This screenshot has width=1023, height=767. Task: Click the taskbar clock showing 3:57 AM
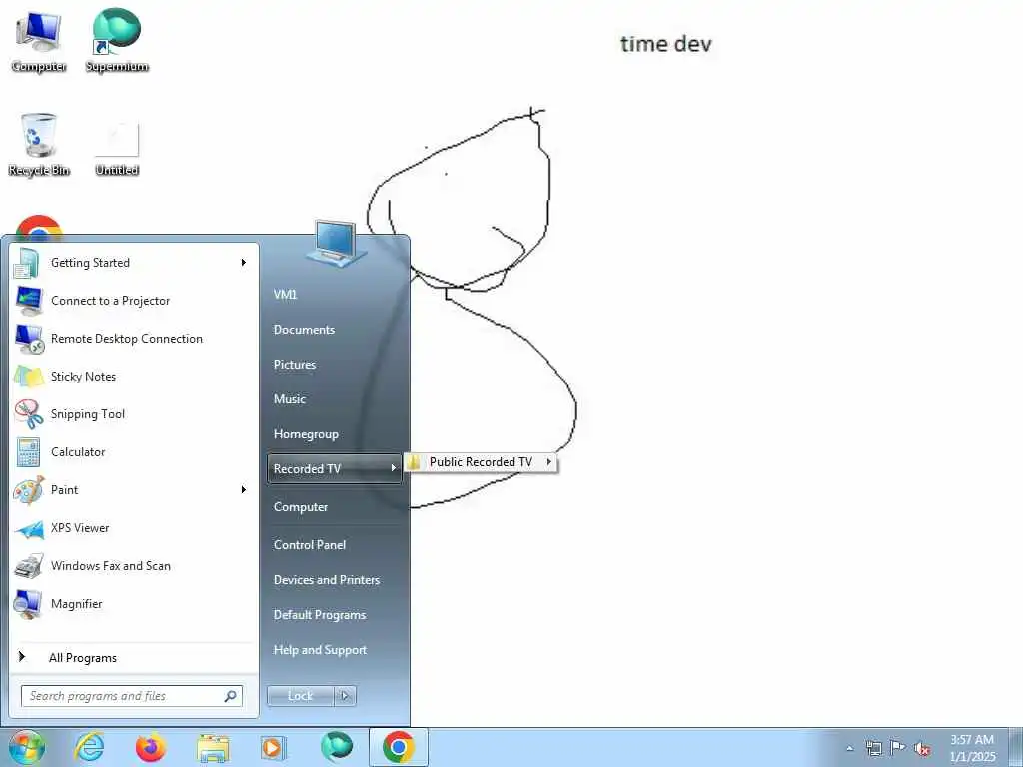pos(972,748)
